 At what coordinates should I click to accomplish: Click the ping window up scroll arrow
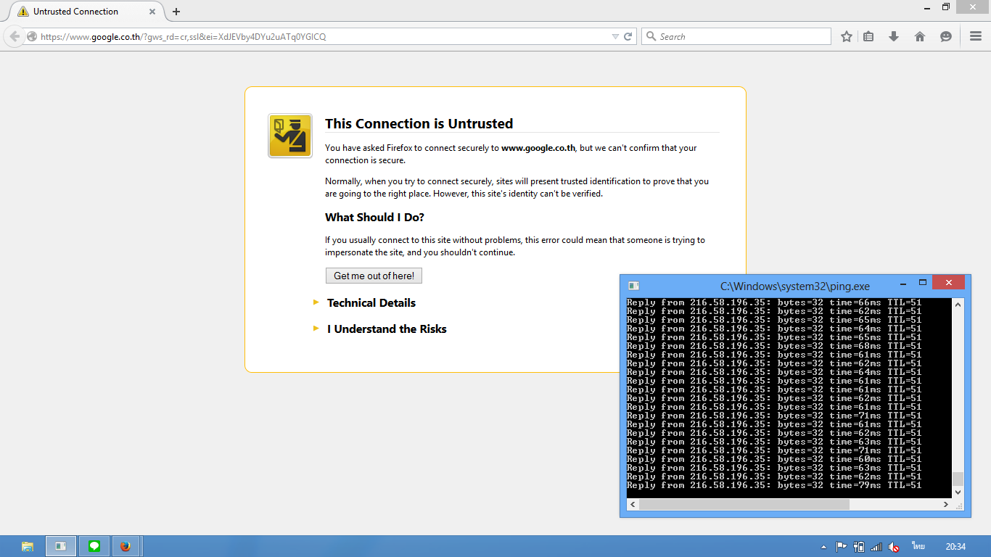pyautogui.click(x=958, y=305)
